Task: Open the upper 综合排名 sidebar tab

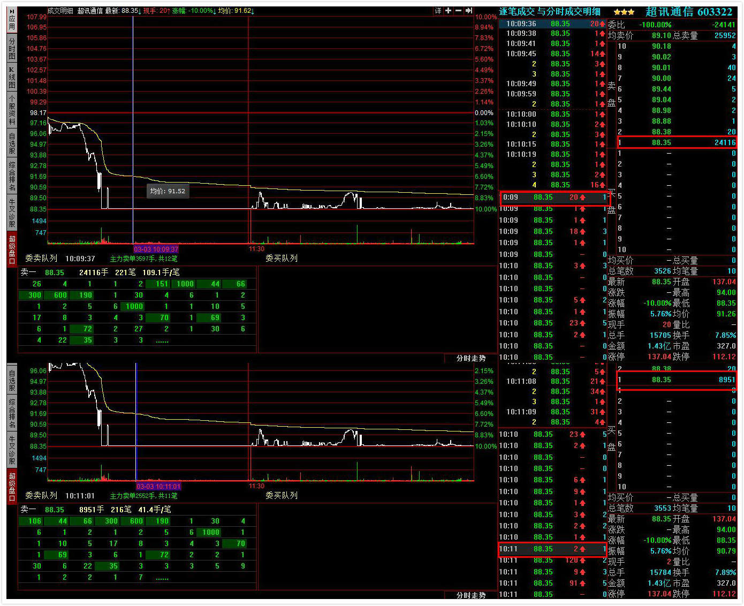Action: point(12,176)
